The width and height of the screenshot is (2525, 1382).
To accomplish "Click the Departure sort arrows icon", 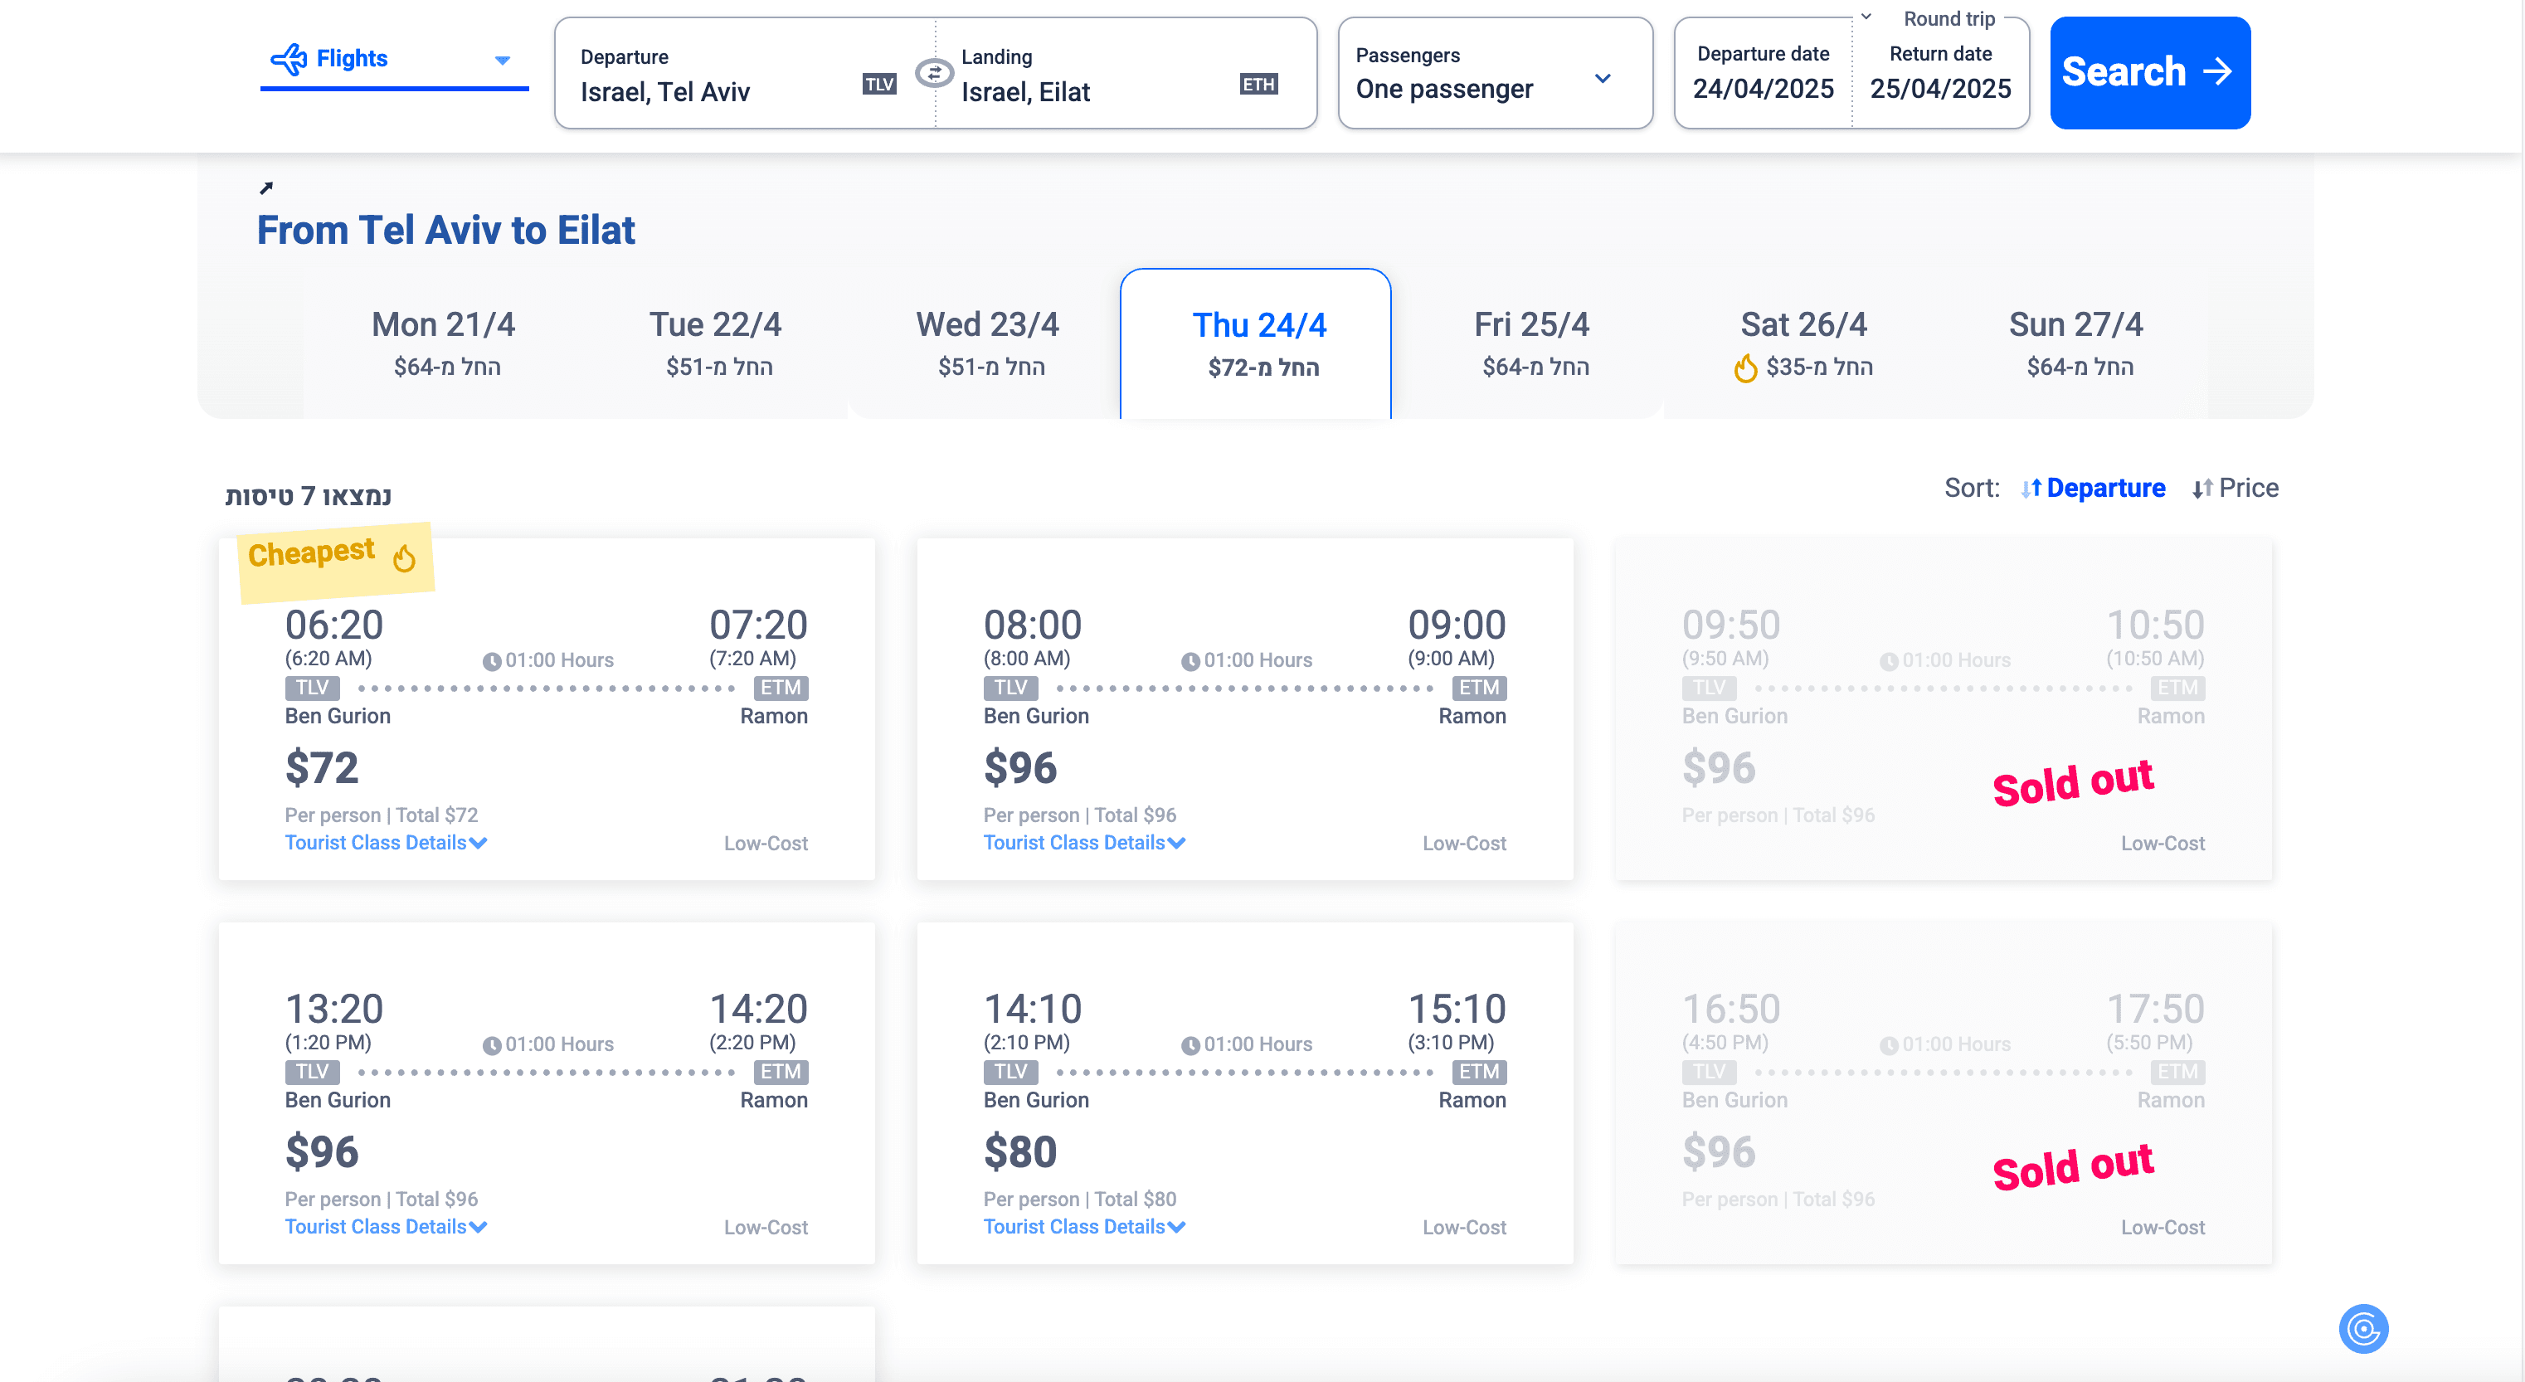I will click(2031, 488).
